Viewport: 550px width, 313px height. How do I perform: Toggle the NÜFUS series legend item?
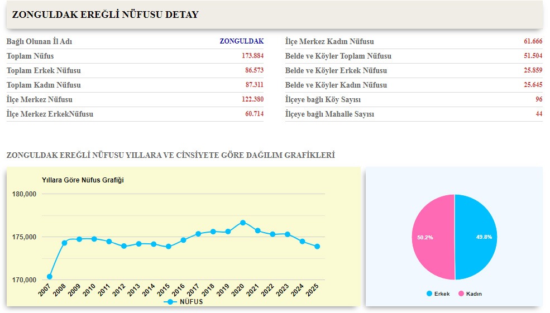pos(184,302)
